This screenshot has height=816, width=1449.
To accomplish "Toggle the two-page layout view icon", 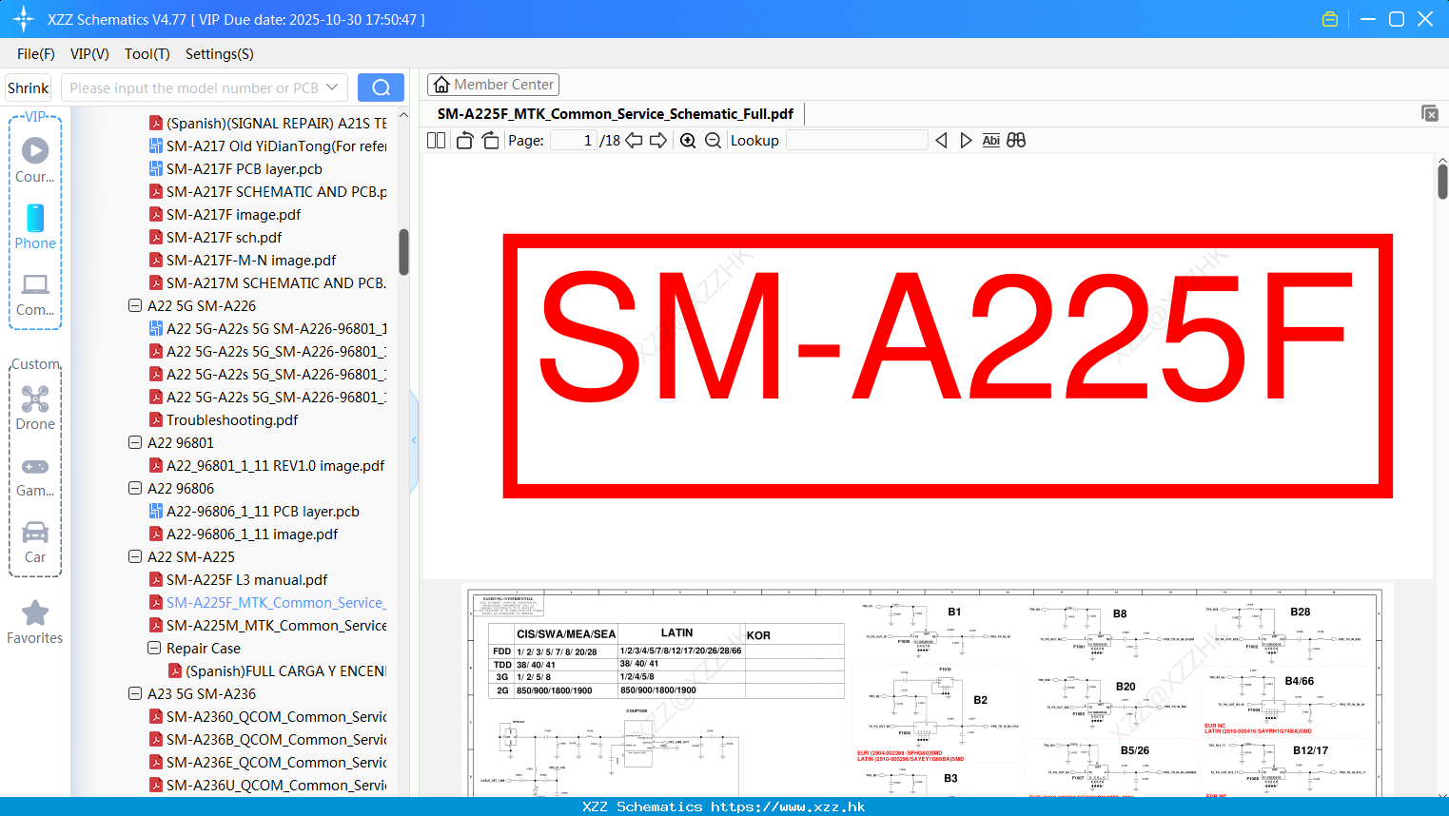I will point(436,140).
